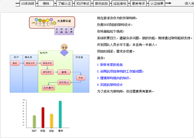Click the 开发 node in developer lane
Screen dimensions: 194x138
81,78
